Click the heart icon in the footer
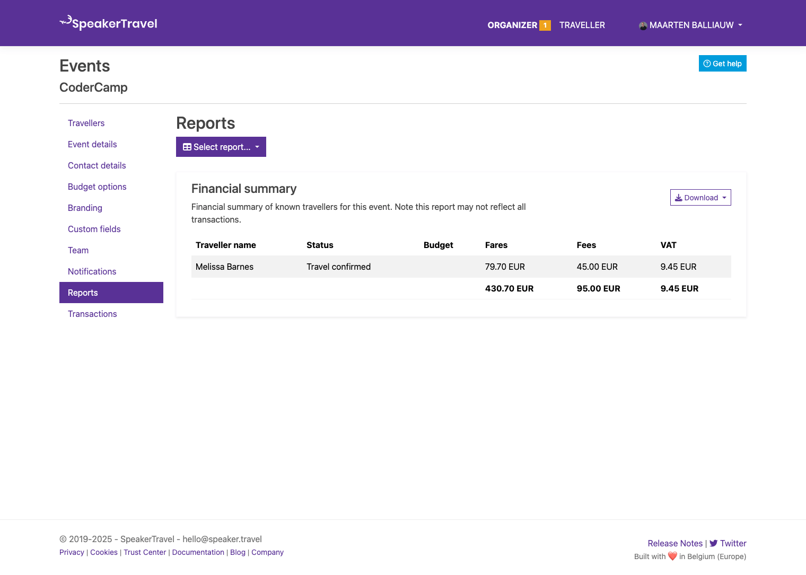 point(672,556)
